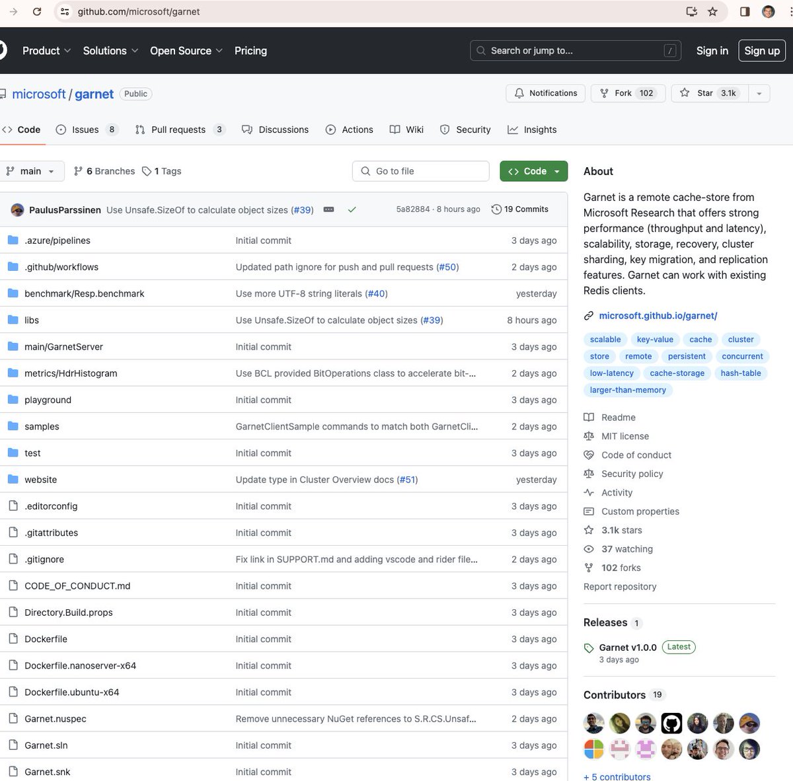This screenshot has height=781, width=793.
Task: Expand the Solutions menu
Action: pyautogui.click(x=110, y=51)
